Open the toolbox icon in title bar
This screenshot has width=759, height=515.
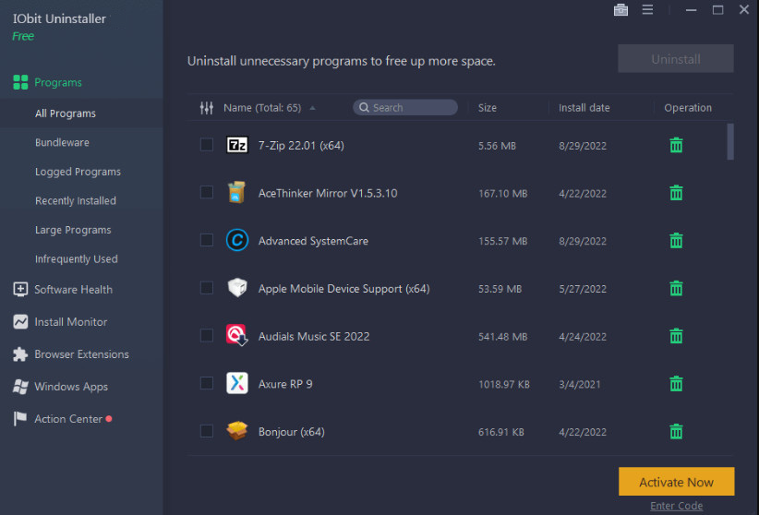(620, 9)
